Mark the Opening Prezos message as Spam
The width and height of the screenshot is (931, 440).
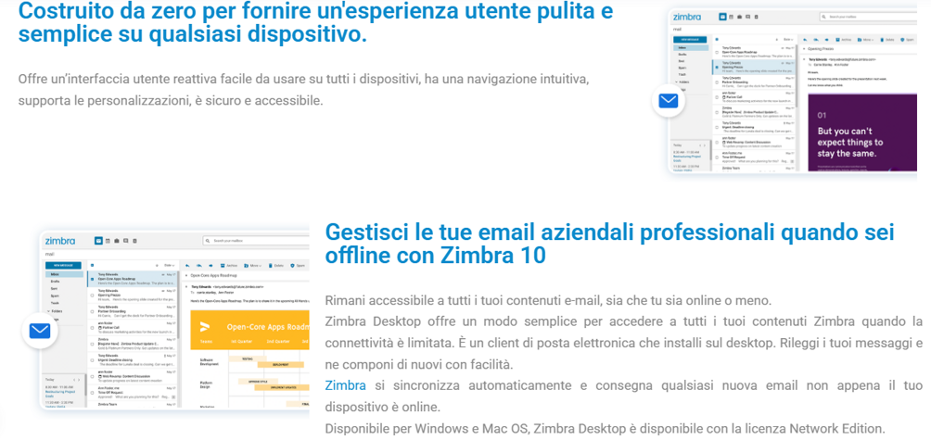(x=907, y=40)
